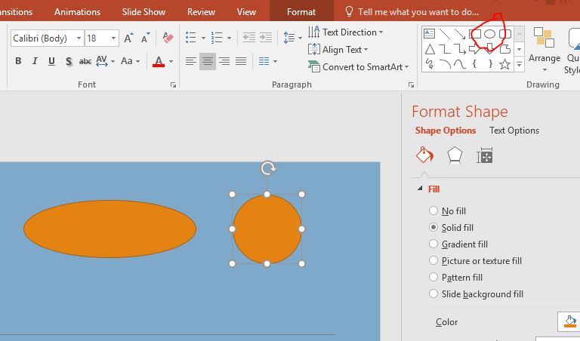Switch to the View tab

pyautogui.click(x=246, y=12)
